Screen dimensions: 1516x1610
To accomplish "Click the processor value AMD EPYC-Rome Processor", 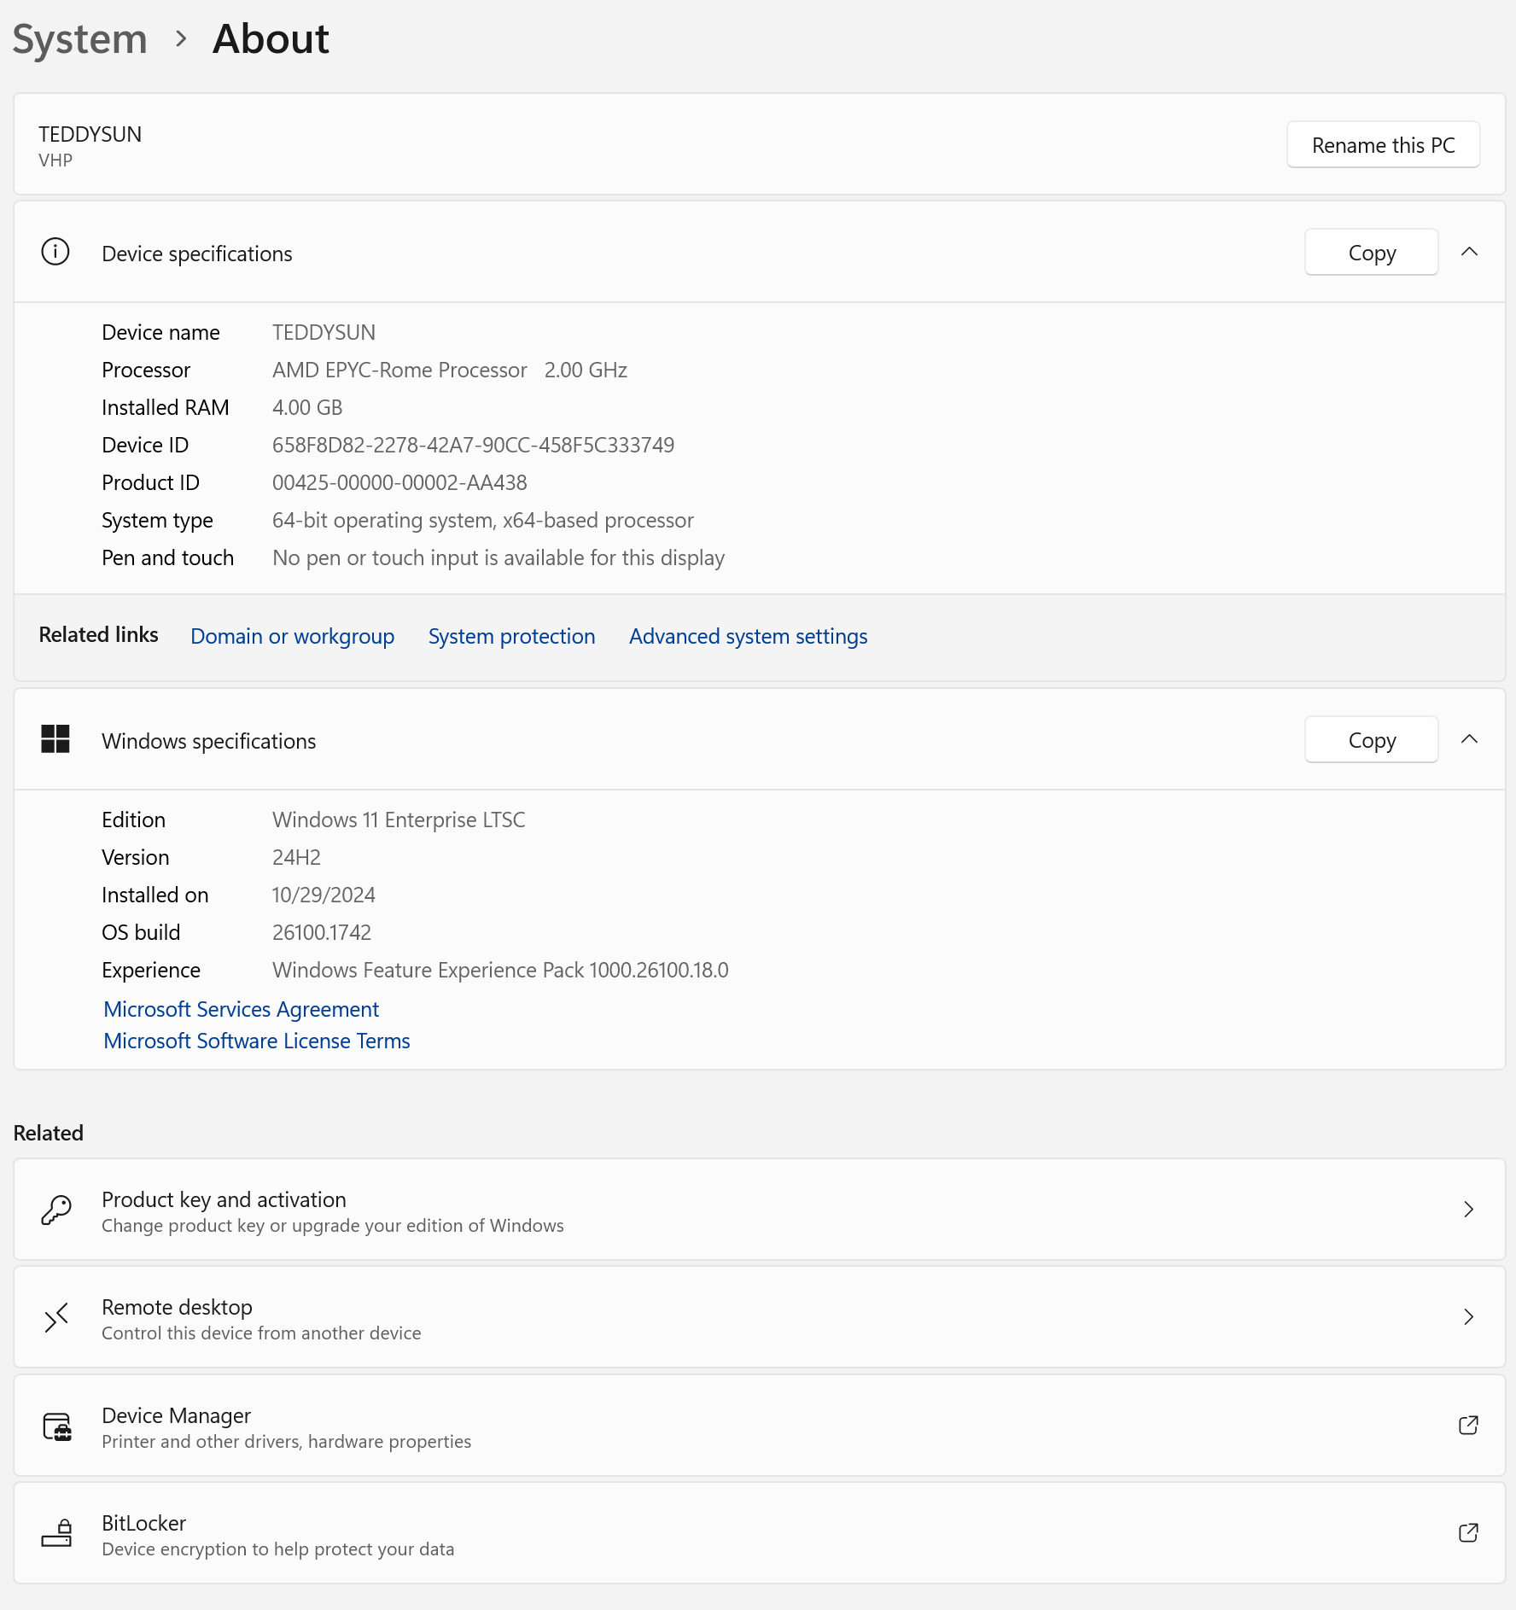I will 399,370.
